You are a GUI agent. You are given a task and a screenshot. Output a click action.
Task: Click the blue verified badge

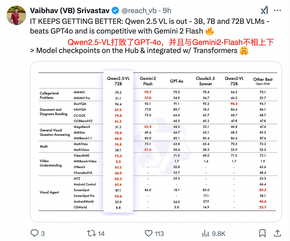tap(116, 10)
